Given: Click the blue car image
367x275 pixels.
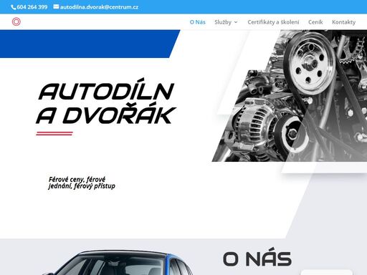Looking at the screenshot, I should coord(118,263).
